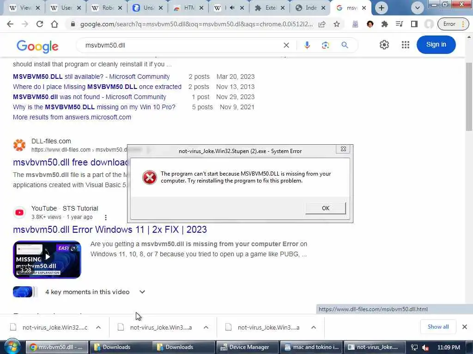Open More results from answers.microsoft.com
Screen dimensions: 473x354
pyautogui.click(x=72, y=117)
